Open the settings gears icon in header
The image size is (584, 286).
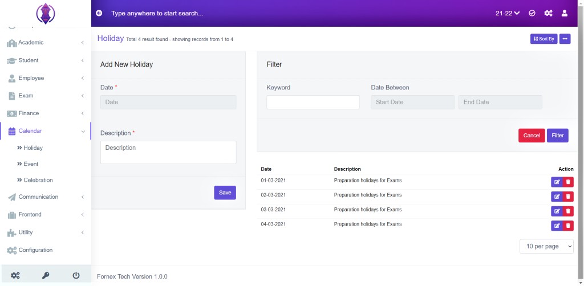(x=548, y=14)
